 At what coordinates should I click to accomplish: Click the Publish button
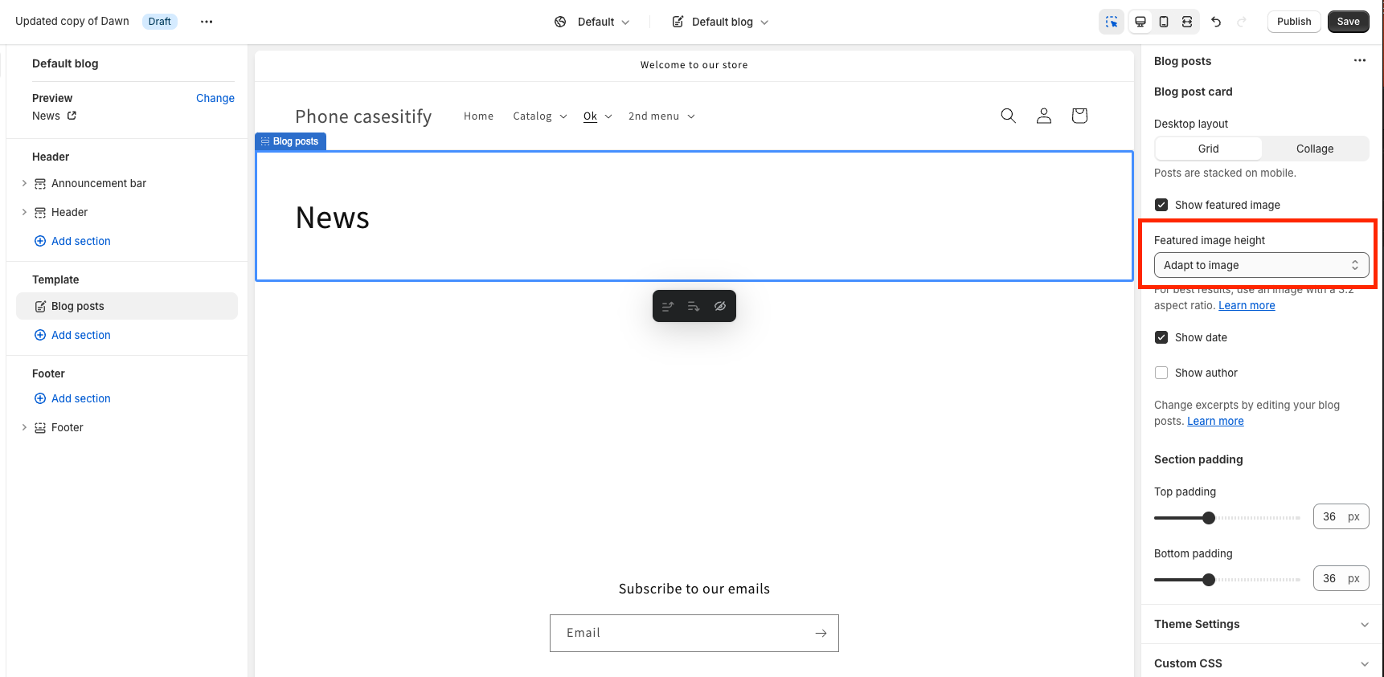click(x=1293, y=22)
